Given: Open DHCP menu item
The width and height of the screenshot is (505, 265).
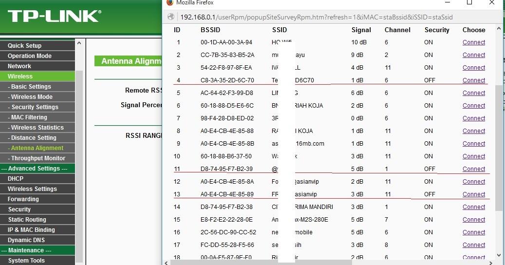Looking at the screenshot, I should 37,179.
